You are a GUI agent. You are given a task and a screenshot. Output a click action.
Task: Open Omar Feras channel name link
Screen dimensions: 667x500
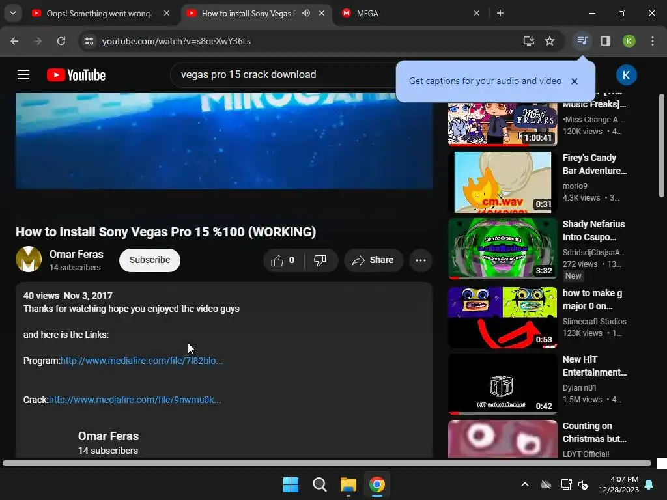76,254
